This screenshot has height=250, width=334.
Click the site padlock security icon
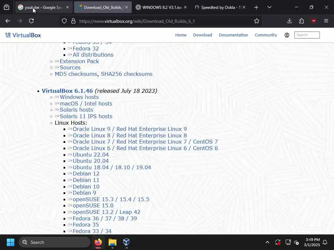point(73,21)
